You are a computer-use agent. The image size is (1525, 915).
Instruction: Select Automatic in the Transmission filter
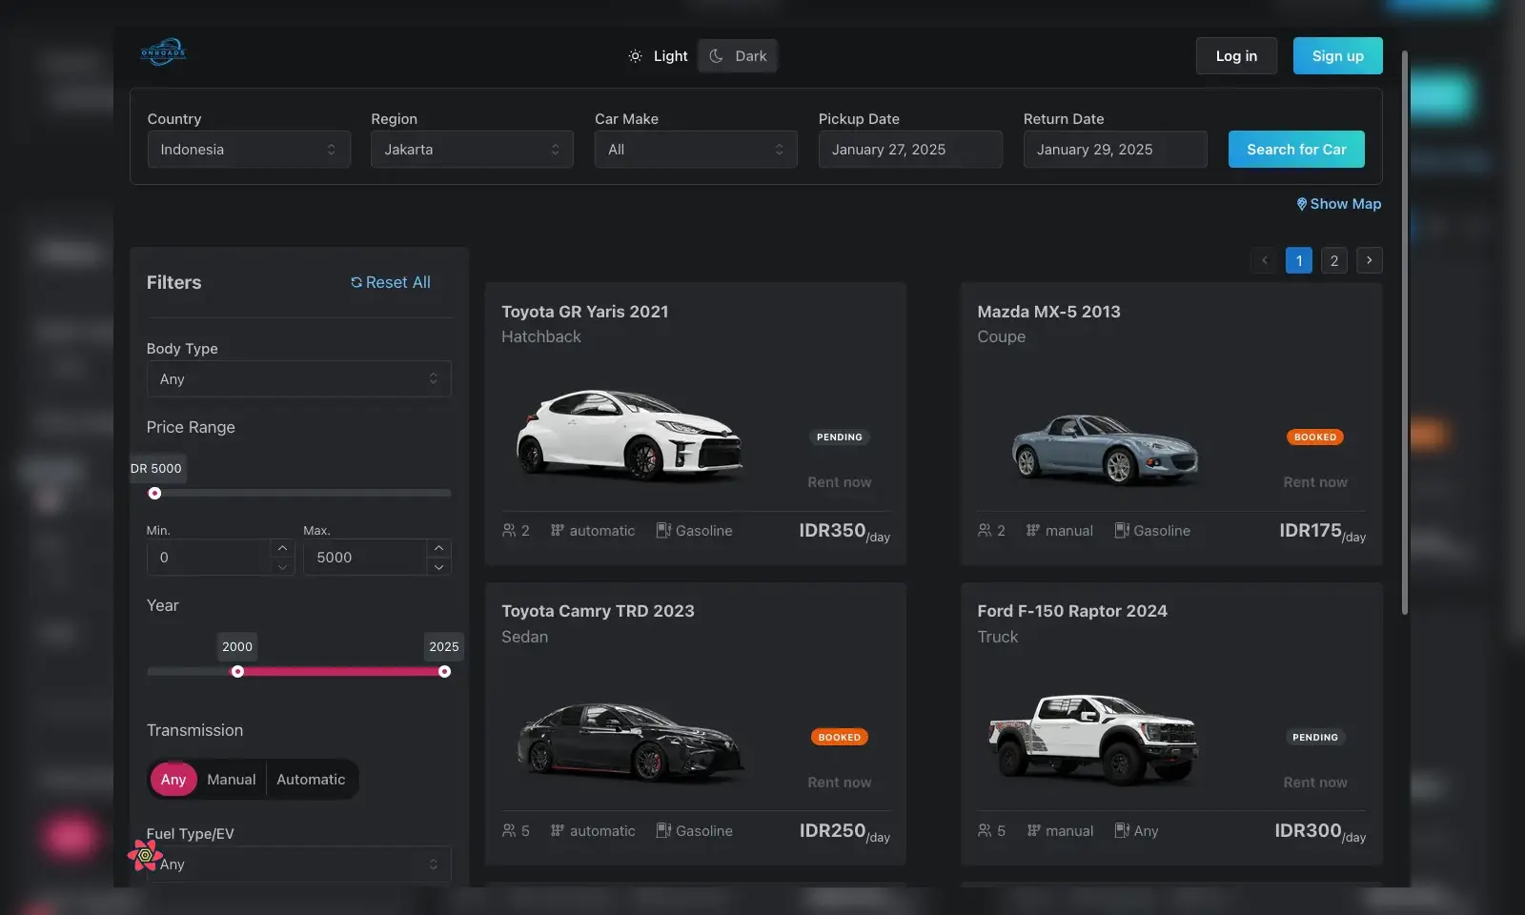pos(311,779)
